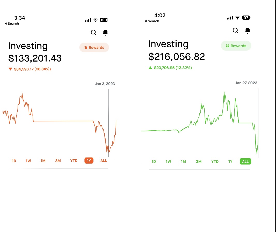This screenshot has width=276, height=232.
Task: Tap the back arrow beside Search at 3:34
Action: (x=6, y=24)
